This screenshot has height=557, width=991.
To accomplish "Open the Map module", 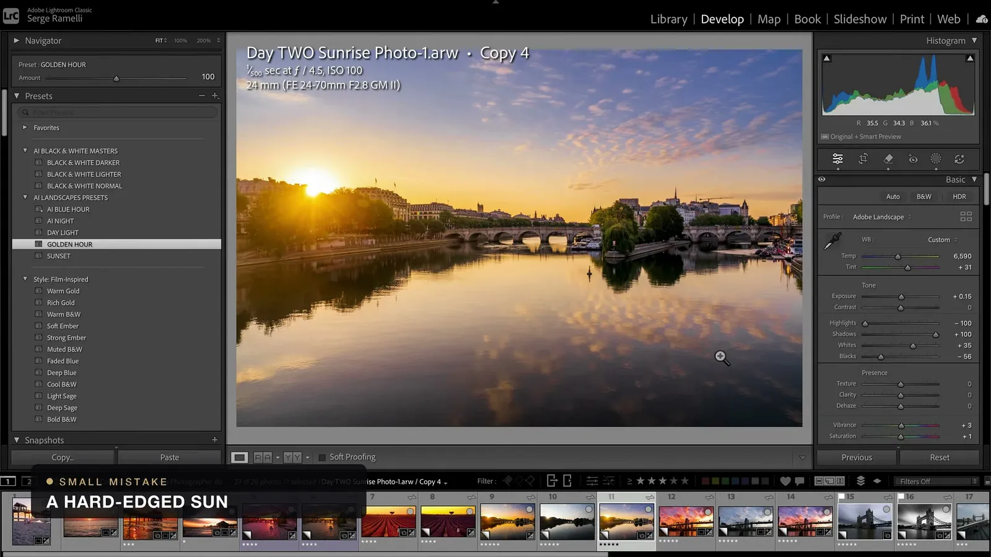I will [769, 19].
